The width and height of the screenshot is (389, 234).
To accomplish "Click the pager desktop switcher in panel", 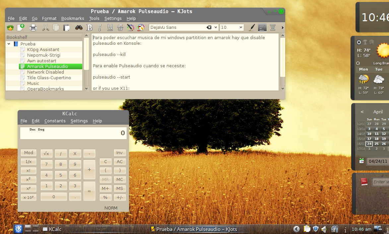I will (x=32, y=229).
